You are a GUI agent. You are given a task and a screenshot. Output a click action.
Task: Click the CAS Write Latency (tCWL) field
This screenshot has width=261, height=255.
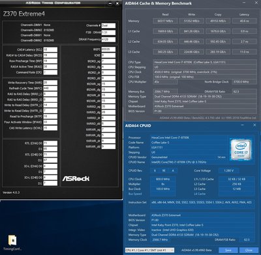50,128
